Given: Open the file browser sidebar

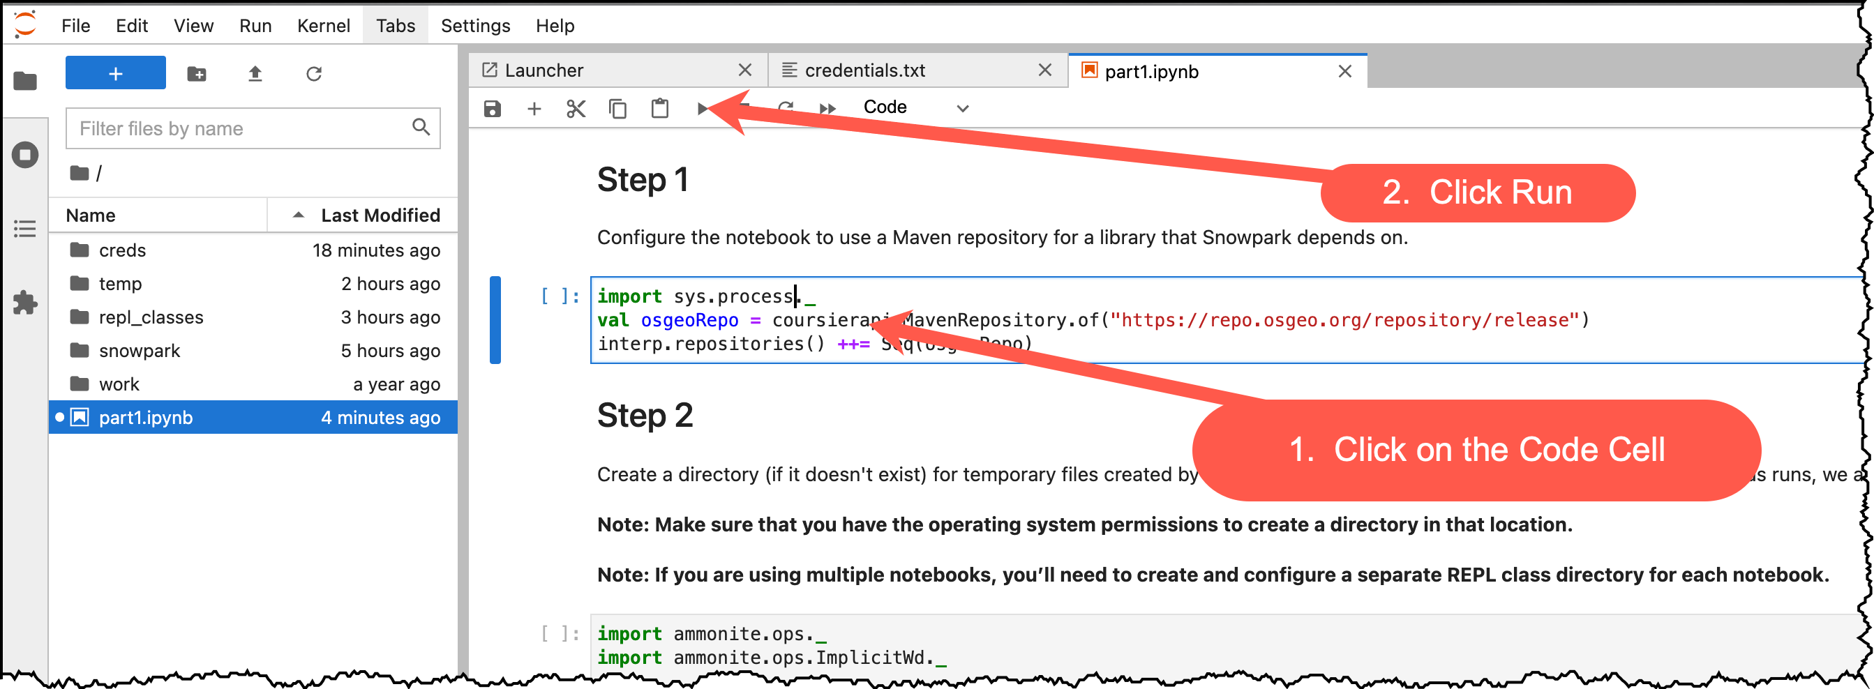Looking at the screenshot, I should click(x=24, y=82).
